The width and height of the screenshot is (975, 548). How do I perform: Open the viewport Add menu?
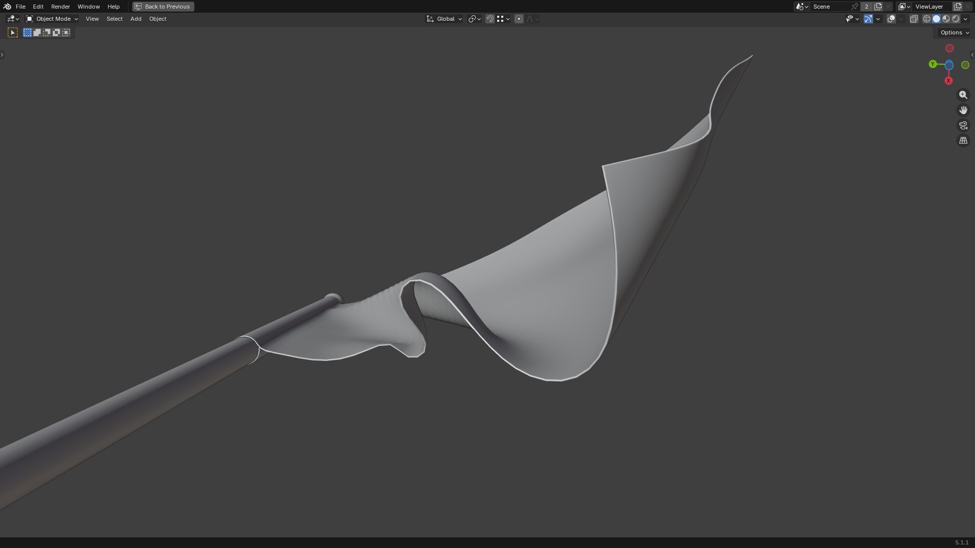(x=136, y=19)
